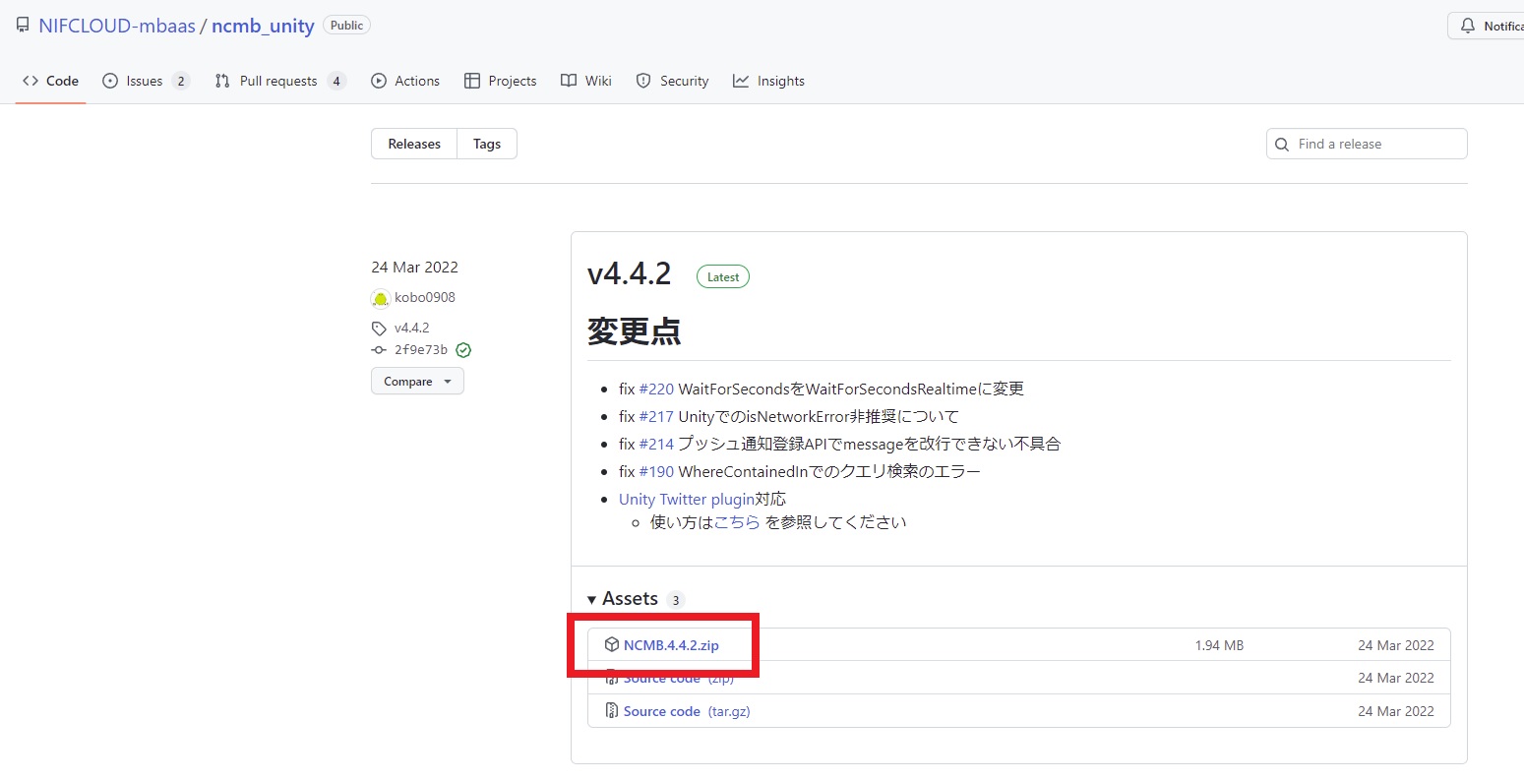
Task: Click the Security shield icon
Action: [644, 81]
